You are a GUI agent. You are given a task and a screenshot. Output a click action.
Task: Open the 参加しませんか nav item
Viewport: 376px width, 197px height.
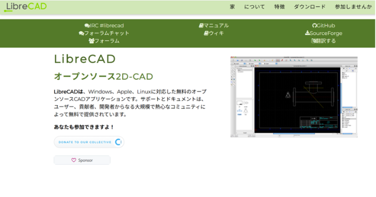point(353,7)
